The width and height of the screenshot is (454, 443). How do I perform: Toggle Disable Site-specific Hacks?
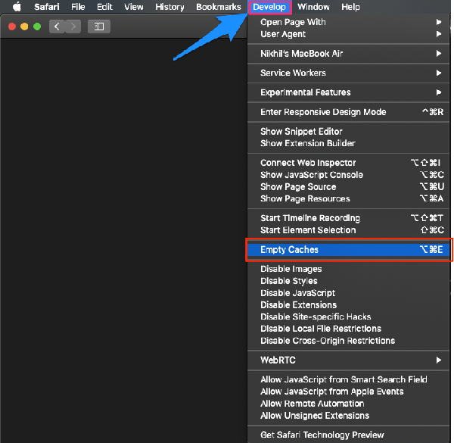coord(349,317)
